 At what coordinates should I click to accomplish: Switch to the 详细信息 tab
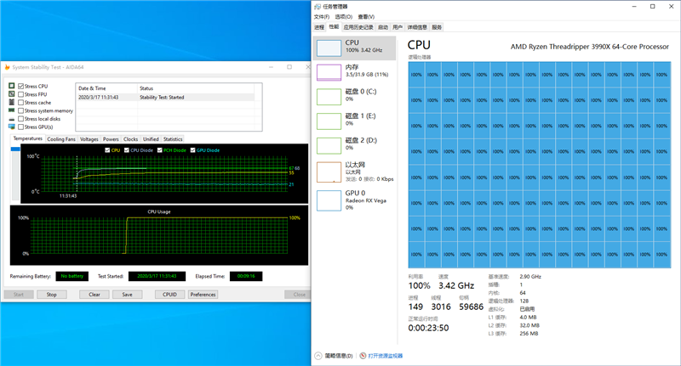pos(417,27)
